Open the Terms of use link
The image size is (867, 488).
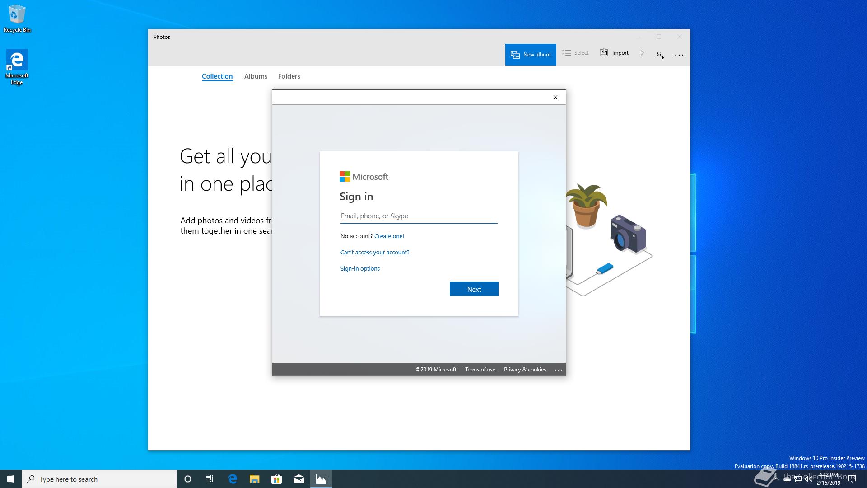(x=480, y=370)
